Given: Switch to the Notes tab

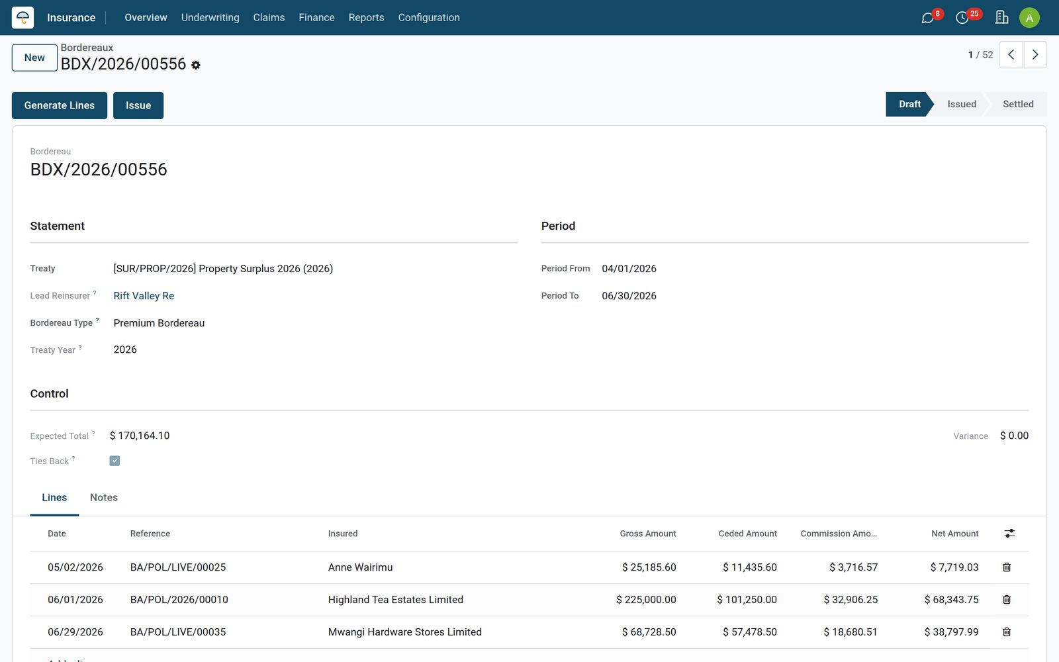Looking at the screenshot, I should (x=104, y=498).
